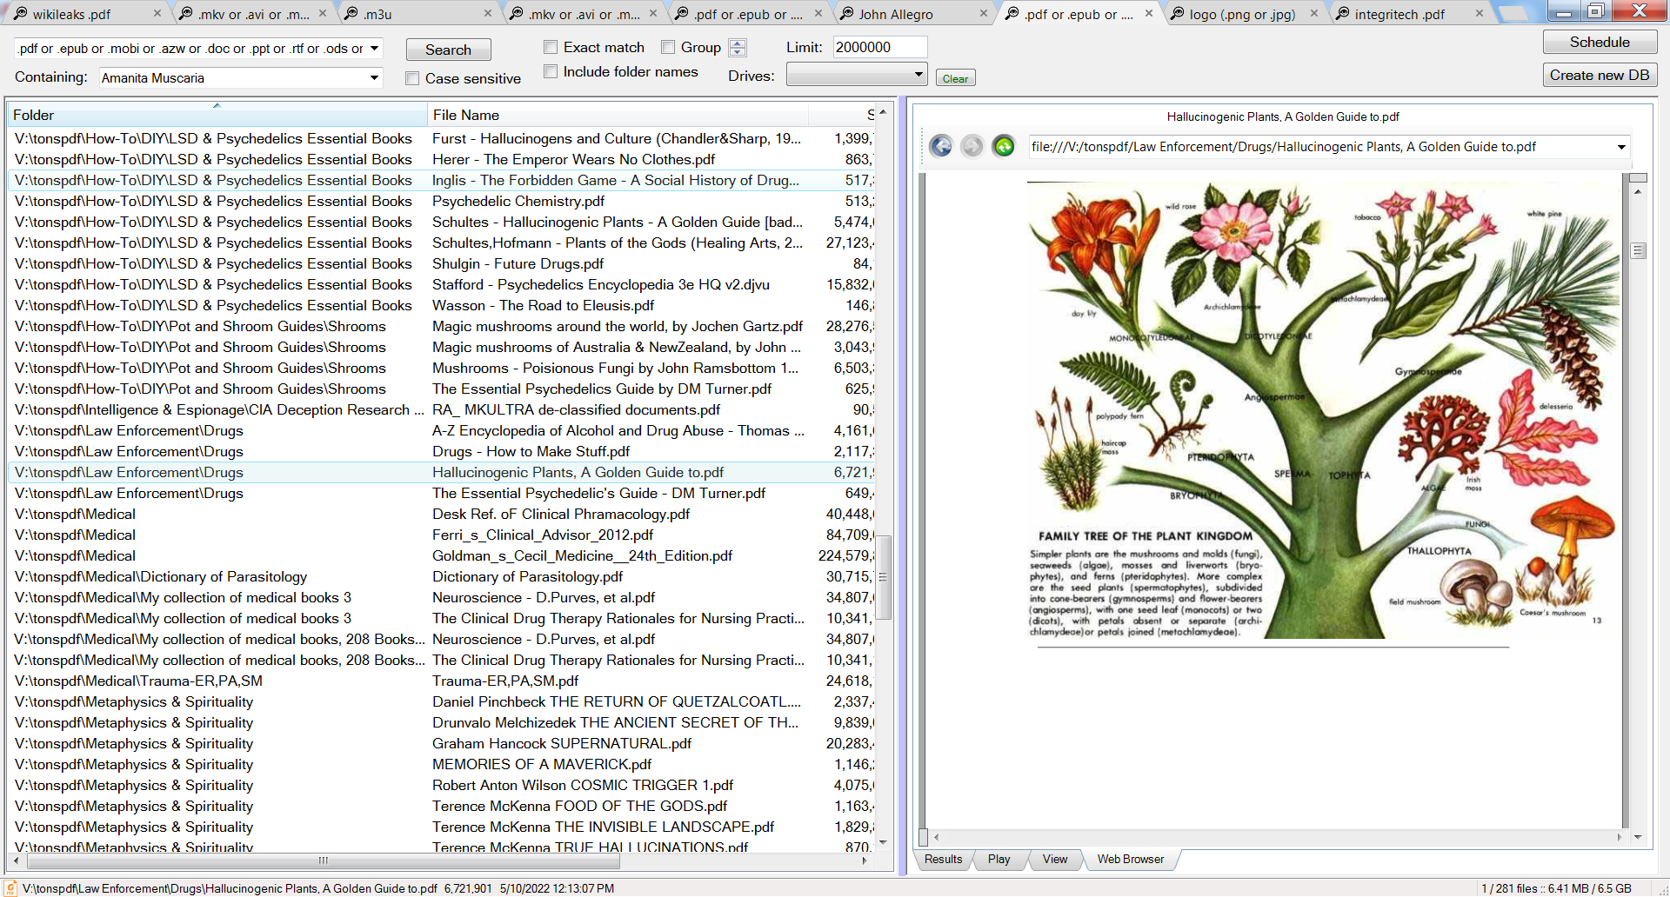Click the Limit input field
This screenshot has width=1670, height=897.
(x=879, y=47)
